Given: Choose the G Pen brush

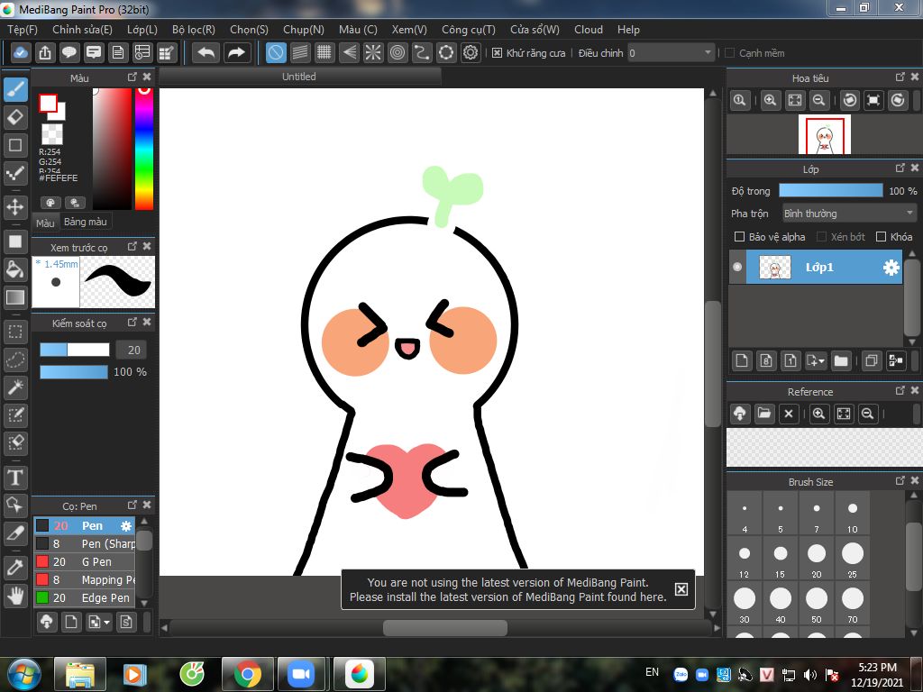Looking at the screenshot, I should [x=84, y=562].
